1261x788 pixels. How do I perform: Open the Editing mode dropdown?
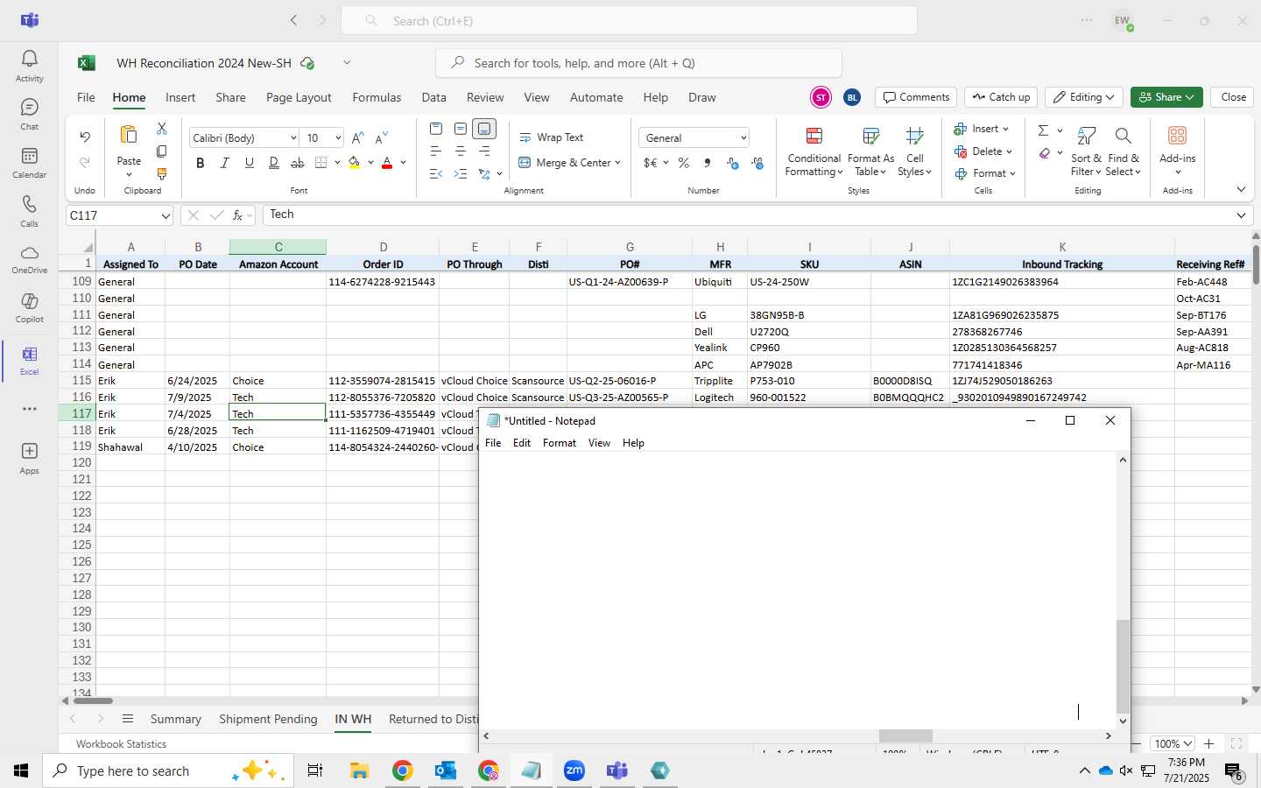[1083, 97]
